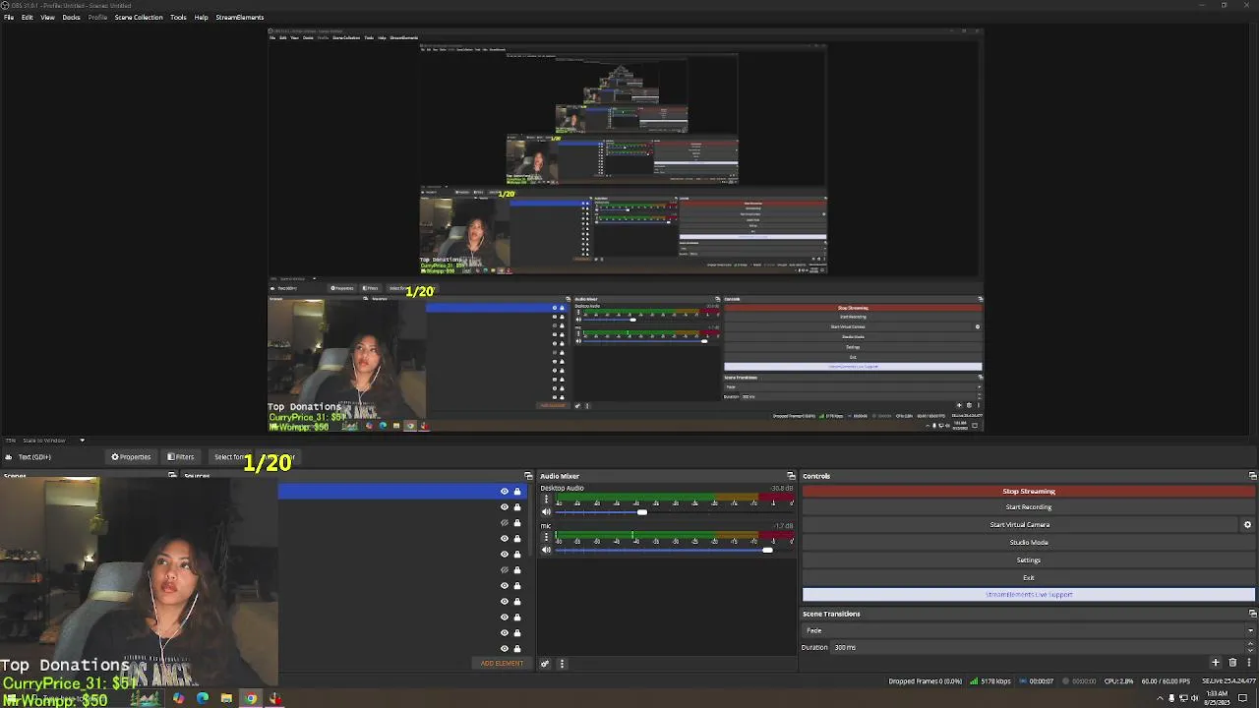Open the Audio Mixer toolbar three-dot menu
Screen dimensions: 1259x708
click(x=562, y=664)
